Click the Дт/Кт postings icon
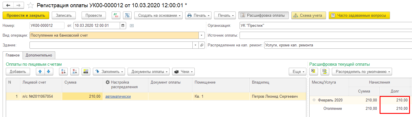The width and height of the screenshot is (412, 117). [x=116, y=15]
